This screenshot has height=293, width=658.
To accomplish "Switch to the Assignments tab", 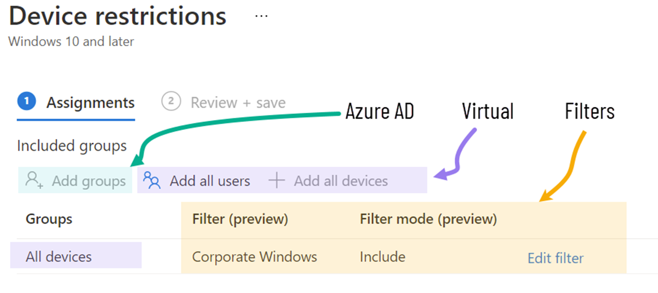I will point(90,103).
